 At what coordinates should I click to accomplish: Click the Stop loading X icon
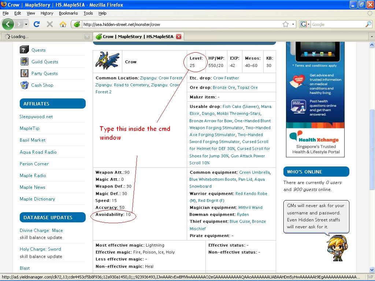50,24
